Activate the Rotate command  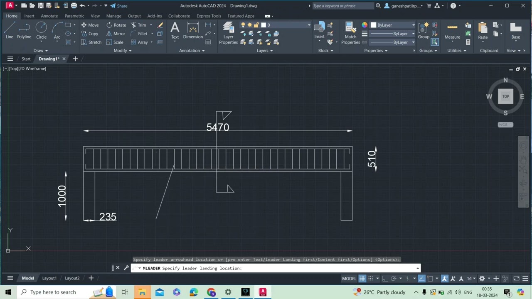point(116,25)
